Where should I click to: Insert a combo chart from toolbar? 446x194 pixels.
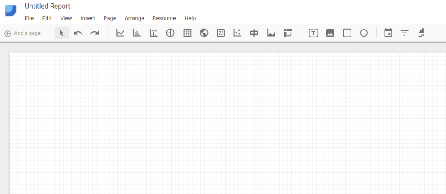154,33
